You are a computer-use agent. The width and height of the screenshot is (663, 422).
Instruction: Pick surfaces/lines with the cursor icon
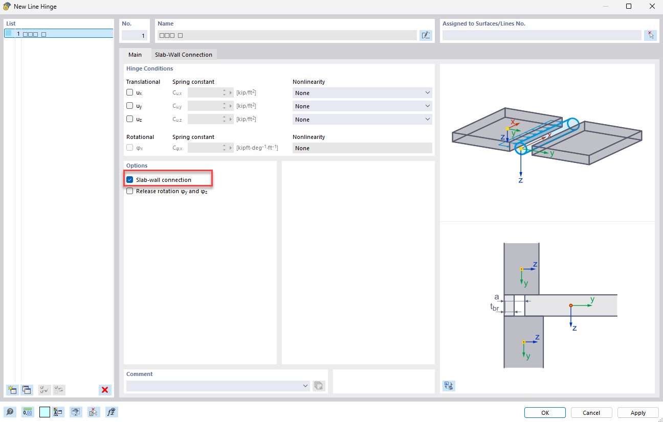[650, 35]
